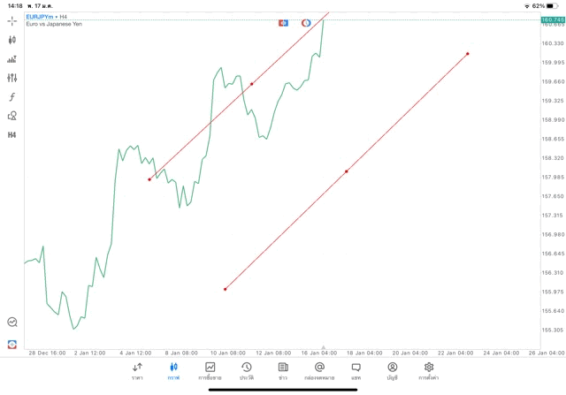Change chart type via the candlestick icon
566x395 pixels.
[x=12, y=40]
